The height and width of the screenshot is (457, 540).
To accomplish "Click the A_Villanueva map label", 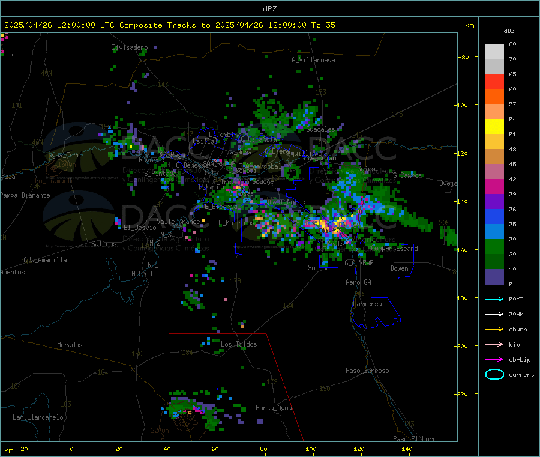I will [x=313, y=60].
